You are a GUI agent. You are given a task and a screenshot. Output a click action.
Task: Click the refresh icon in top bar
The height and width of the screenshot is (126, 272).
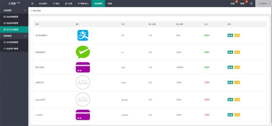[x=251, y=4]
